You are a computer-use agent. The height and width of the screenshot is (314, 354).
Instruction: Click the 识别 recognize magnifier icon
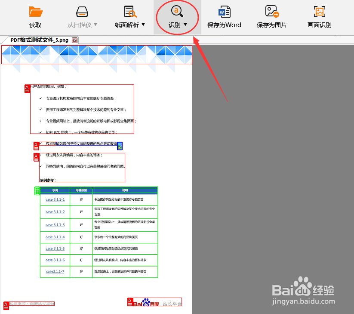click(177, 11)
